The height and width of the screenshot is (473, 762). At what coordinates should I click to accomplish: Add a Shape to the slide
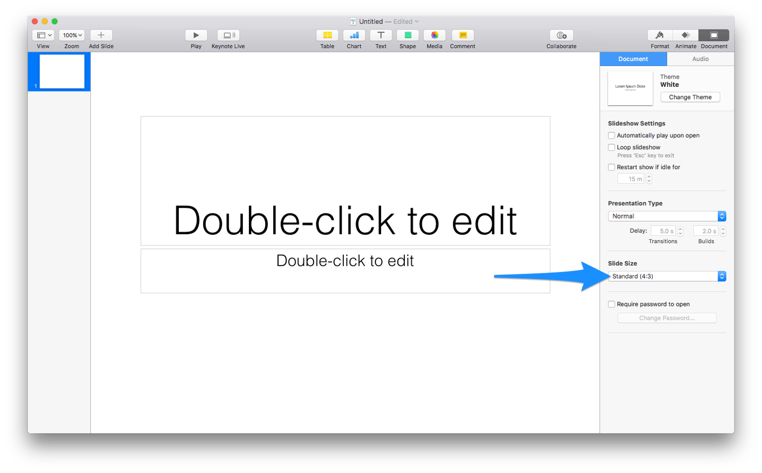[407, 36]
